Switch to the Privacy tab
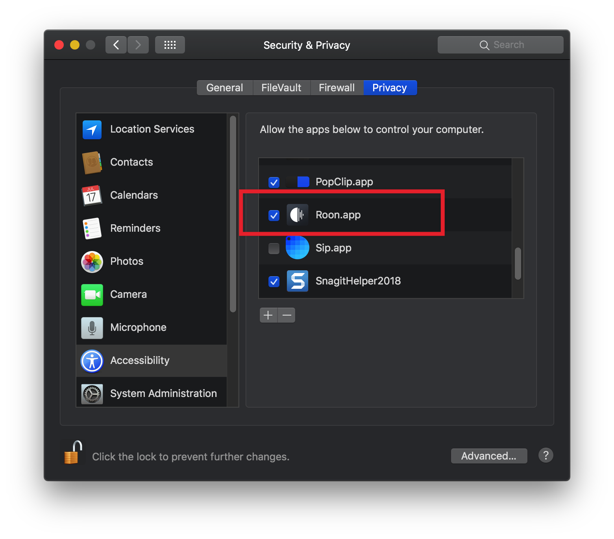Image resolution: width=614 pixels, height=539 pixels. click(389, 87)
